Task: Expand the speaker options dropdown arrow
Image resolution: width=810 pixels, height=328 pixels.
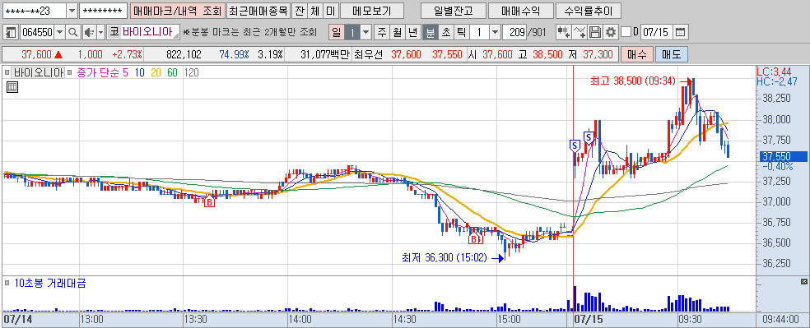Action: pyautogui.click(x=100, y=32)
